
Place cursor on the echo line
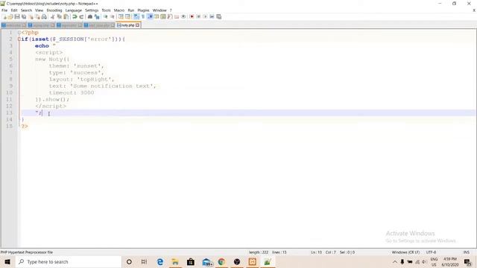[x=45, y=46]
